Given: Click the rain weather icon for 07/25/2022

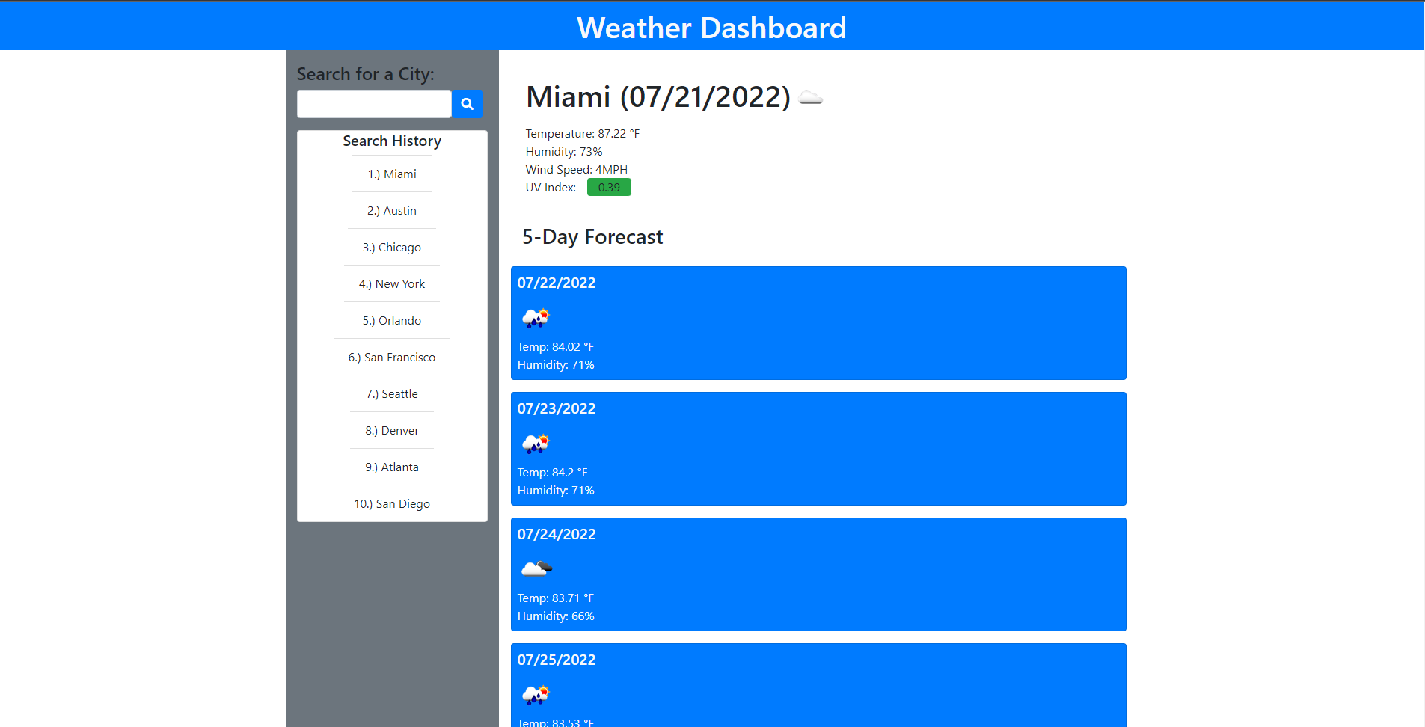Looking at the screenshot, I should tap(536, 695).
